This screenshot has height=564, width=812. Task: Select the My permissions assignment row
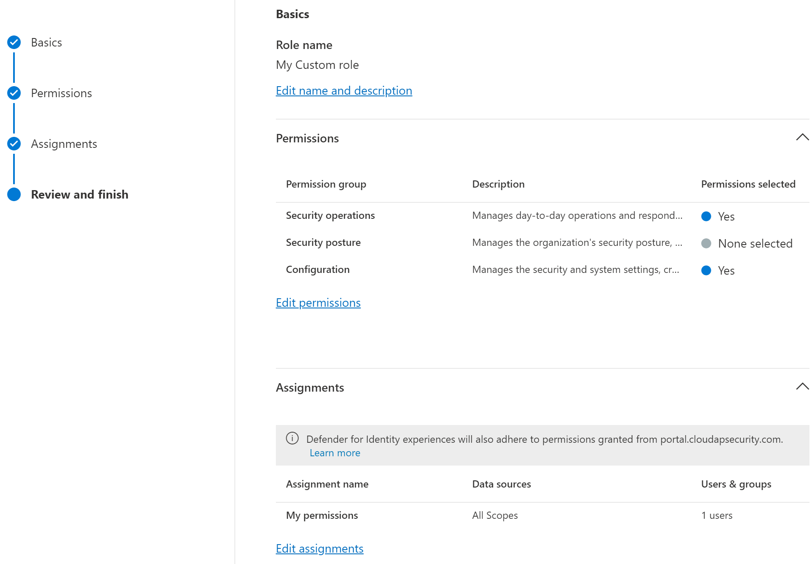click(322, 515)
